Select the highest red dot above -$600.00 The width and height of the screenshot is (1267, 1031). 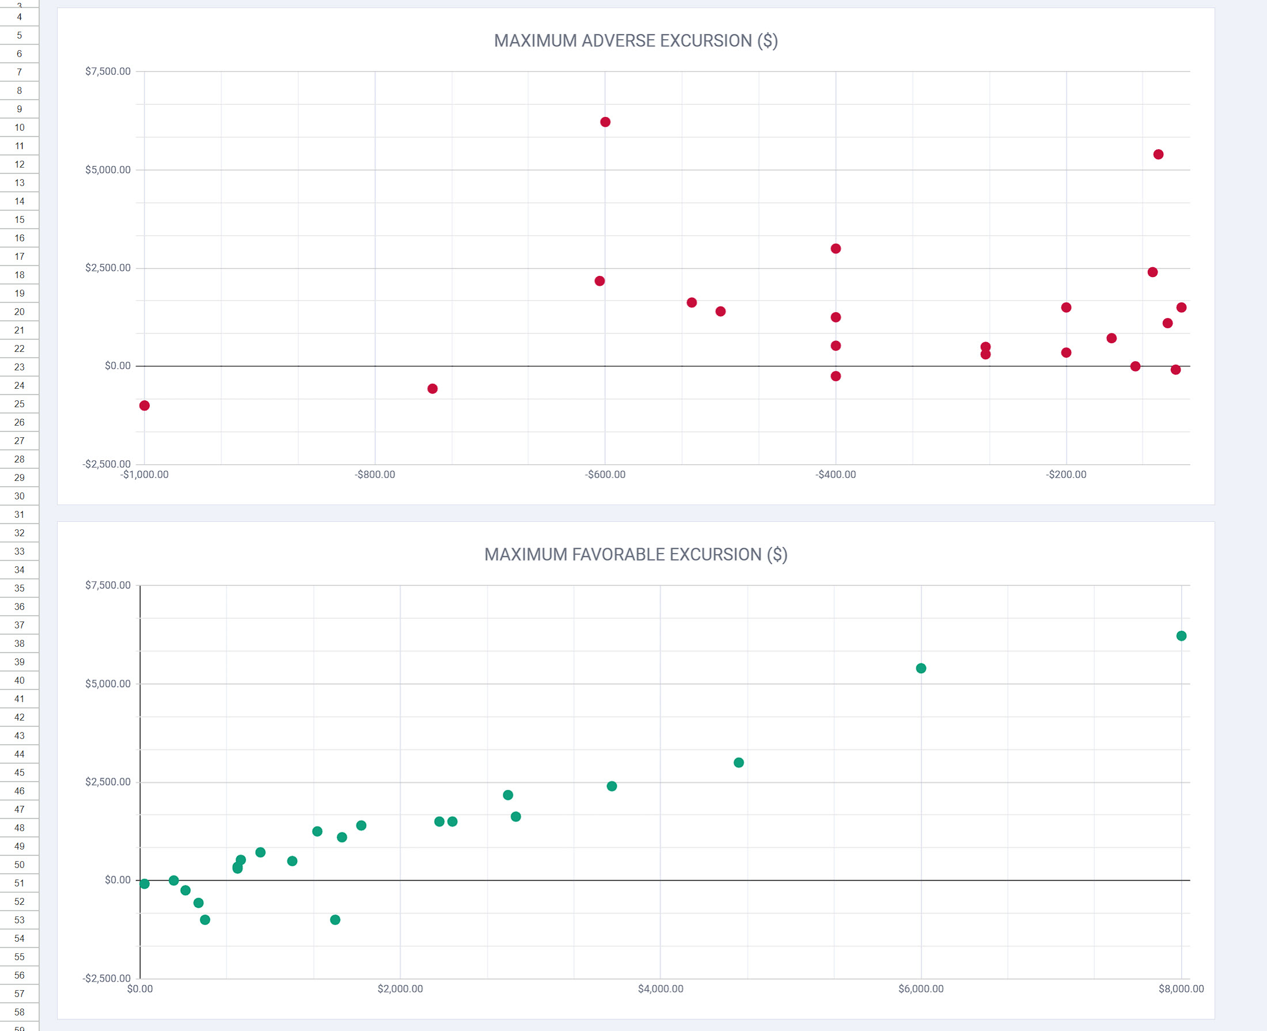point(605,122)
